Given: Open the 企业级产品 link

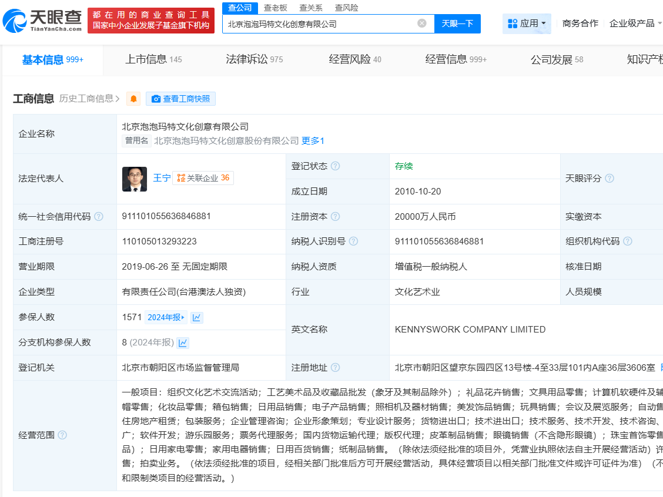Looking at the screenshot, I should coord(632,23).
